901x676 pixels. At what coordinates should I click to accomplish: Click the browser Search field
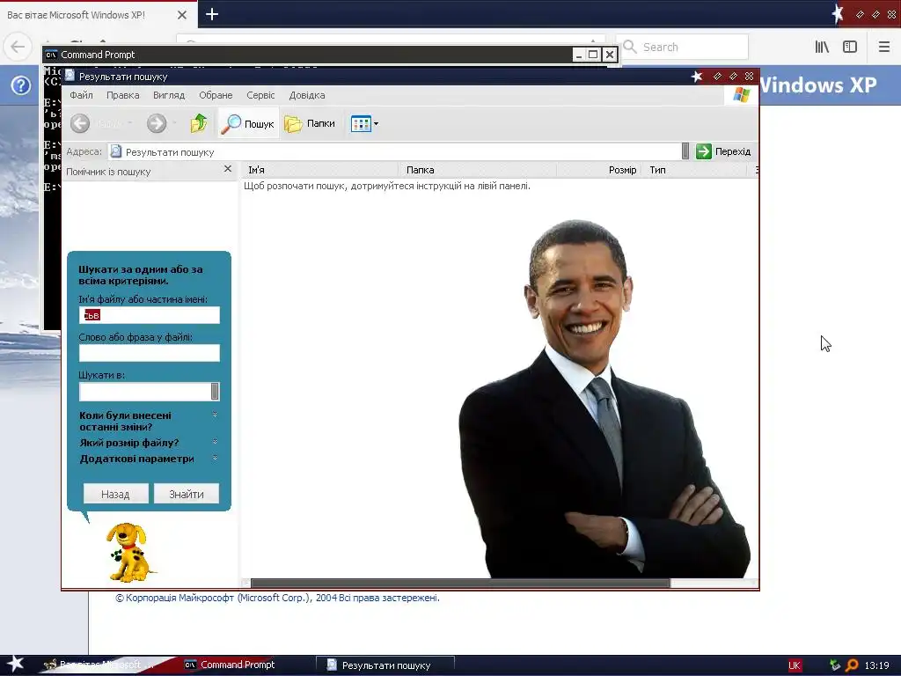pos(683,48)
